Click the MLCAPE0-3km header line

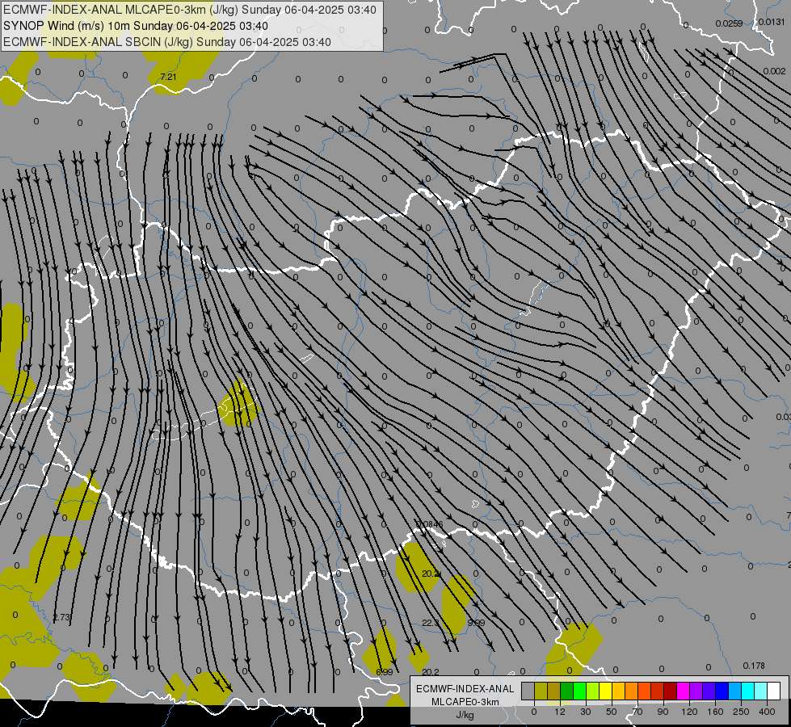click(x=190, y=10)
